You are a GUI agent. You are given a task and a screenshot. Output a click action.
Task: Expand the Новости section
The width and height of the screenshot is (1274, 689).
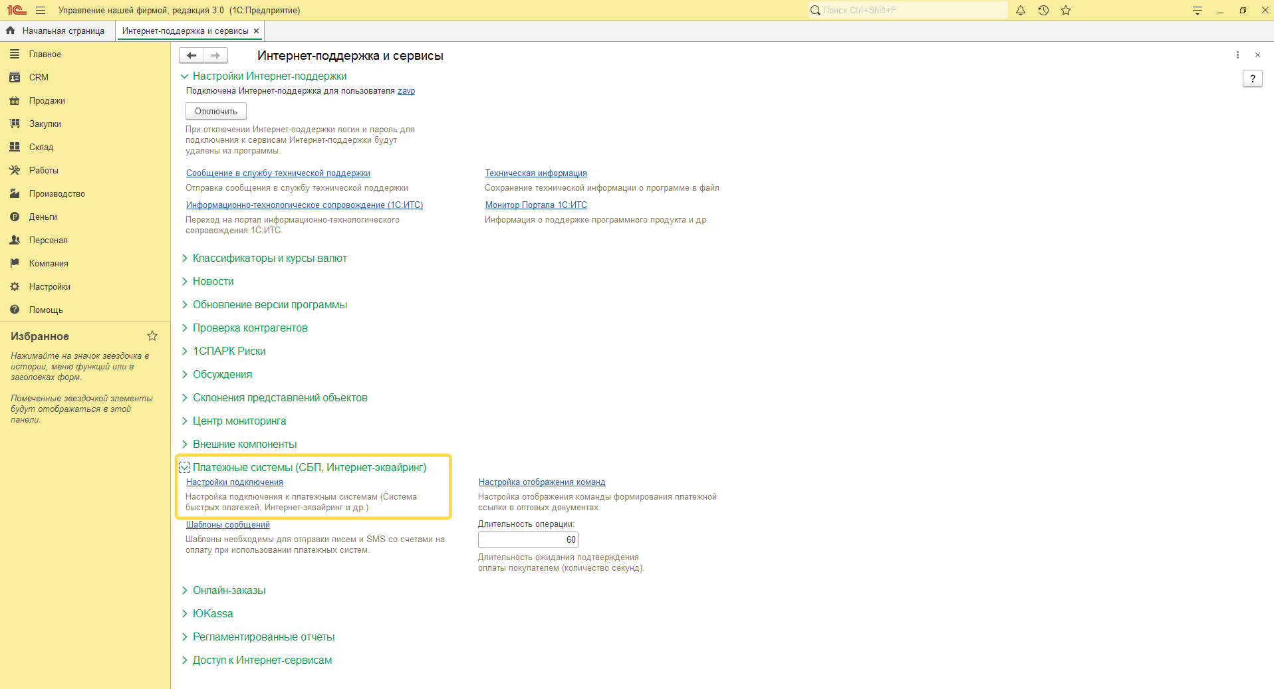pyautogui.click(x=213, y=282)
